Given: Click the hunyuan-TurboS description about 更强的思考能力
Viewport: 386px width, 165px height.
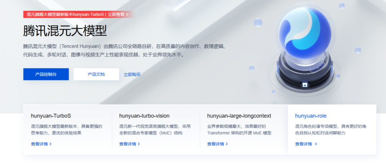Looking at the screenshot, I should 66,130.
